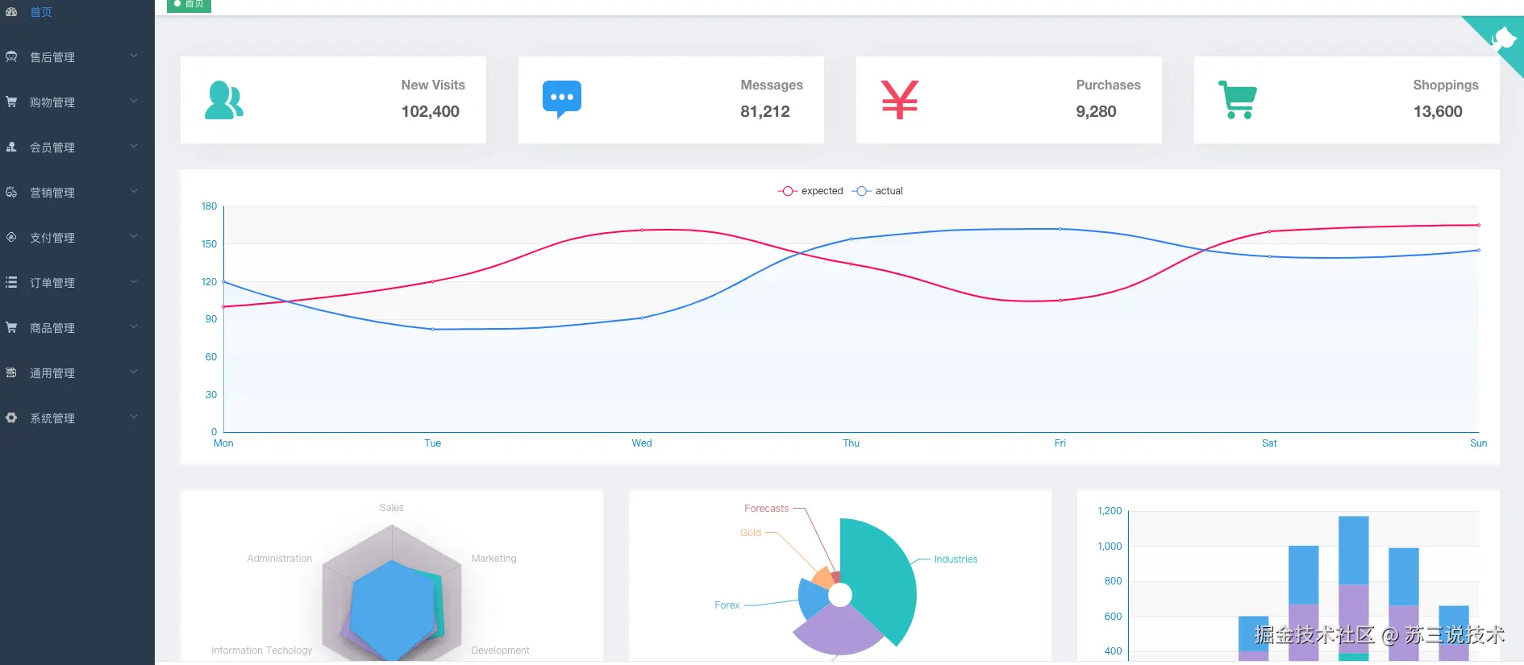Screen dimensions: 1524x665
Task: Switch to the green 首页 tab
Action: pos(189,5)
